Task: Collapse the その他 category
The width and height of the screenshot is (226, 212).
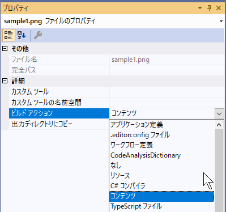Action: 5,49
